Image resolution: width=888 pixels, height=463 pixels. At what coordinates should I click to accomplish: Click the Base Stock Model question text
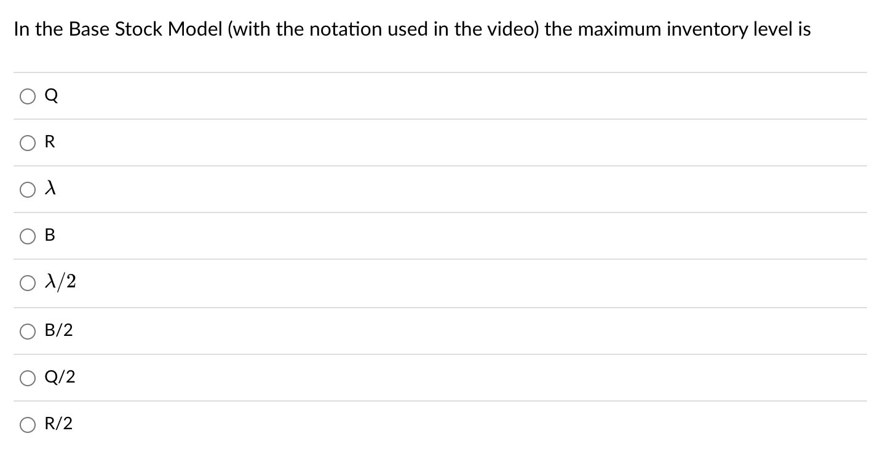click(412, 29)
